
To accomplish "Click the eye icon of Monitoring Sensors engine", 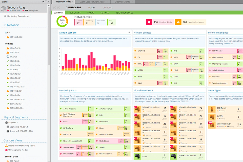I will click(x=210, y=64).
